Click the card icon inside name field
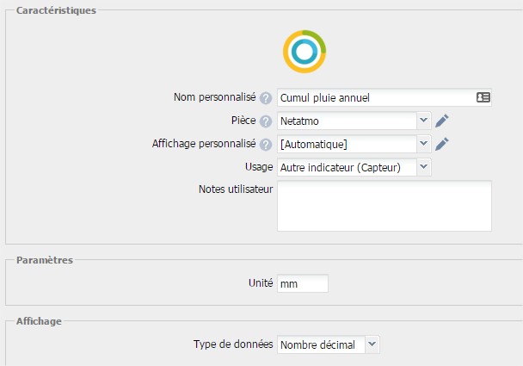Viewport: 523px width, 366px height. click(x=483, y=98)
